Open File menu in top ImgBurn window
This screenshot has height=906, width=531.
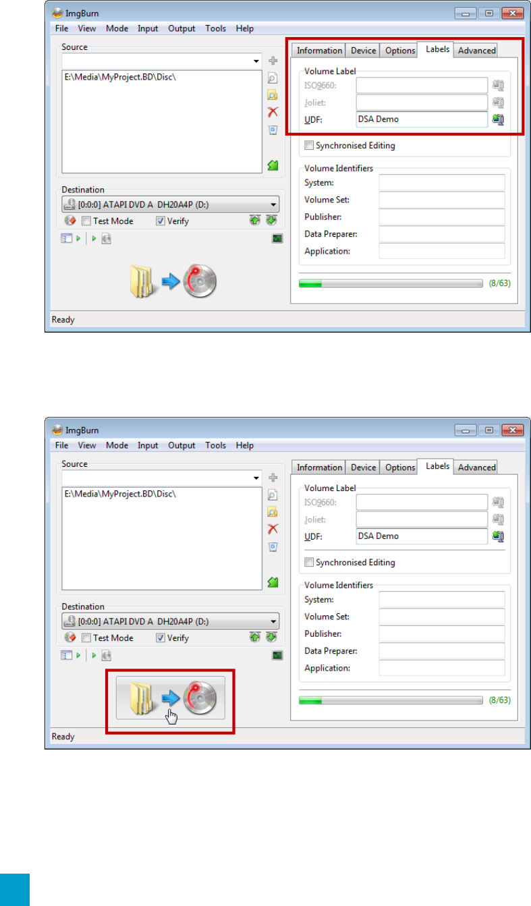point(61,28)
